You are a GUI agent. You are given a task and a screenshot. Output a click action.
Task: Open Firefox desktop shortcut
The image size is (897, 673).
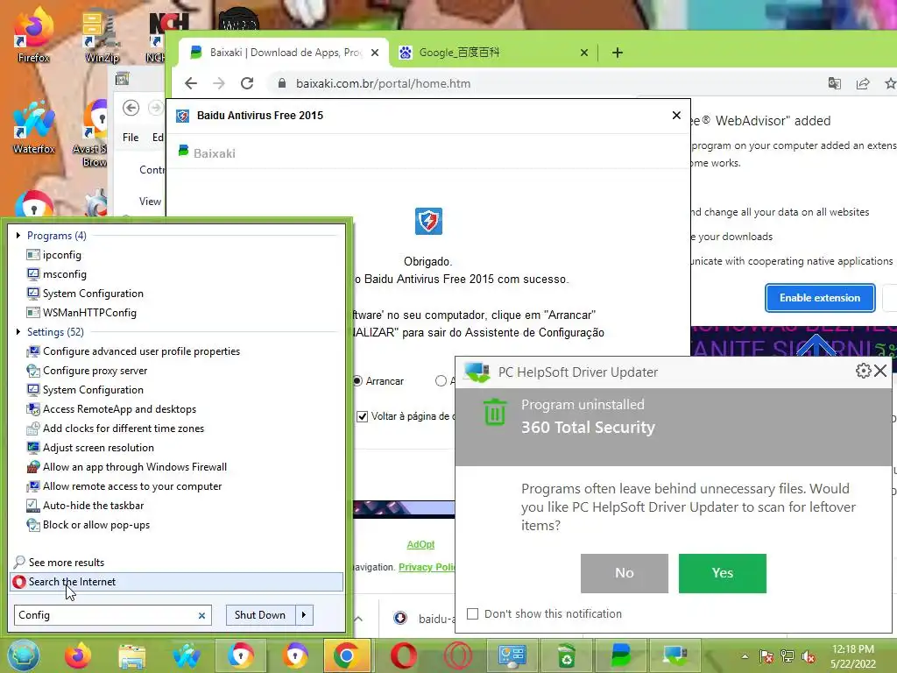click(x=34, y=35)
